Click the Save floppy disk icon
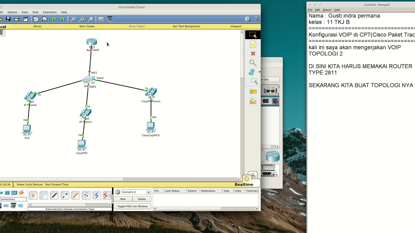Image resolution: width=415 pixels, height=233 pixels. [8, 19]
